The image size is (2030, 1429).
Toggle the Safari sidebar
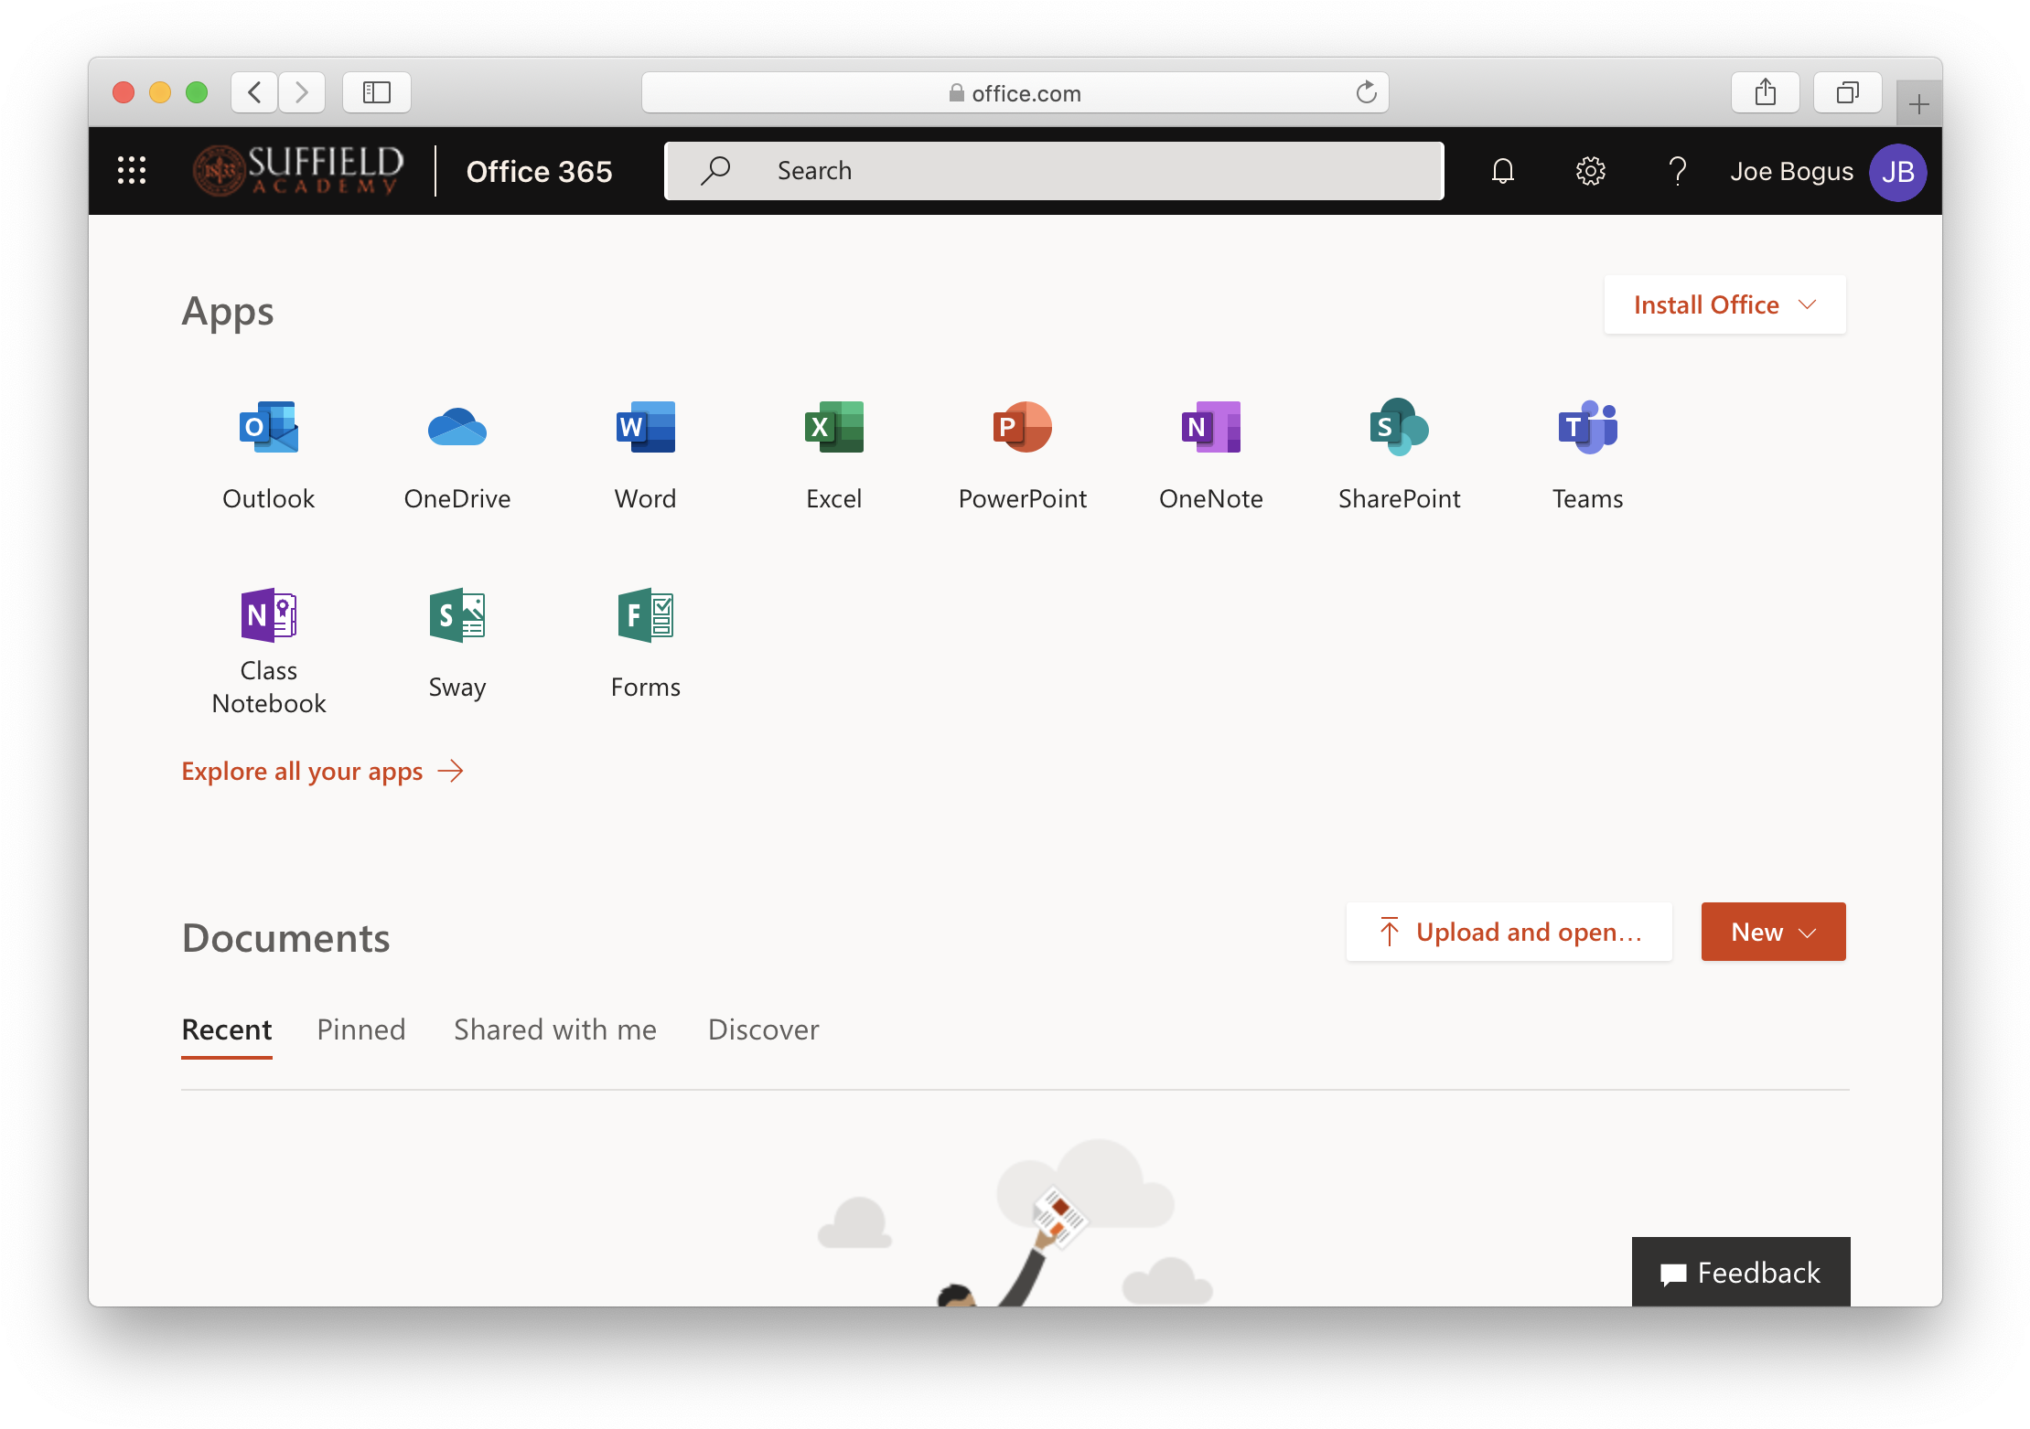click(377, 92)
